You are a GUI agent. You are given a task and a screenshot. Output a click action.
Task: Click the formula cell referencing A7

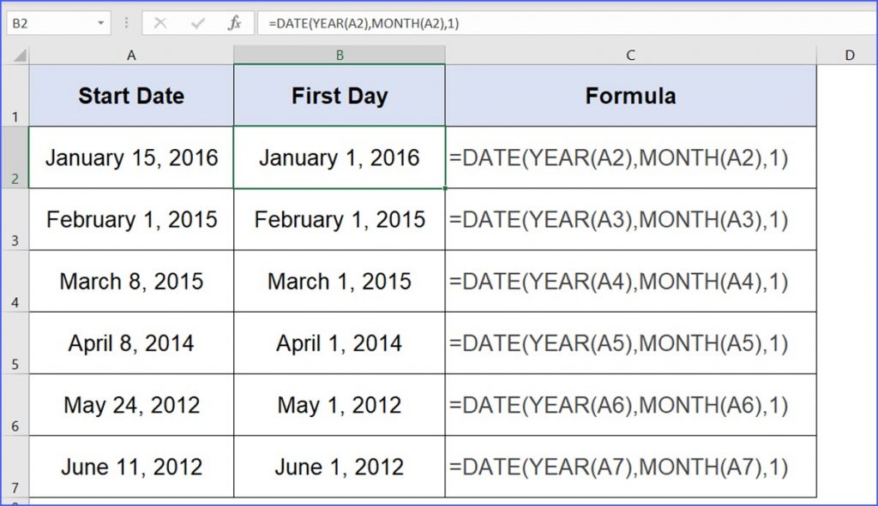point(630,467)
